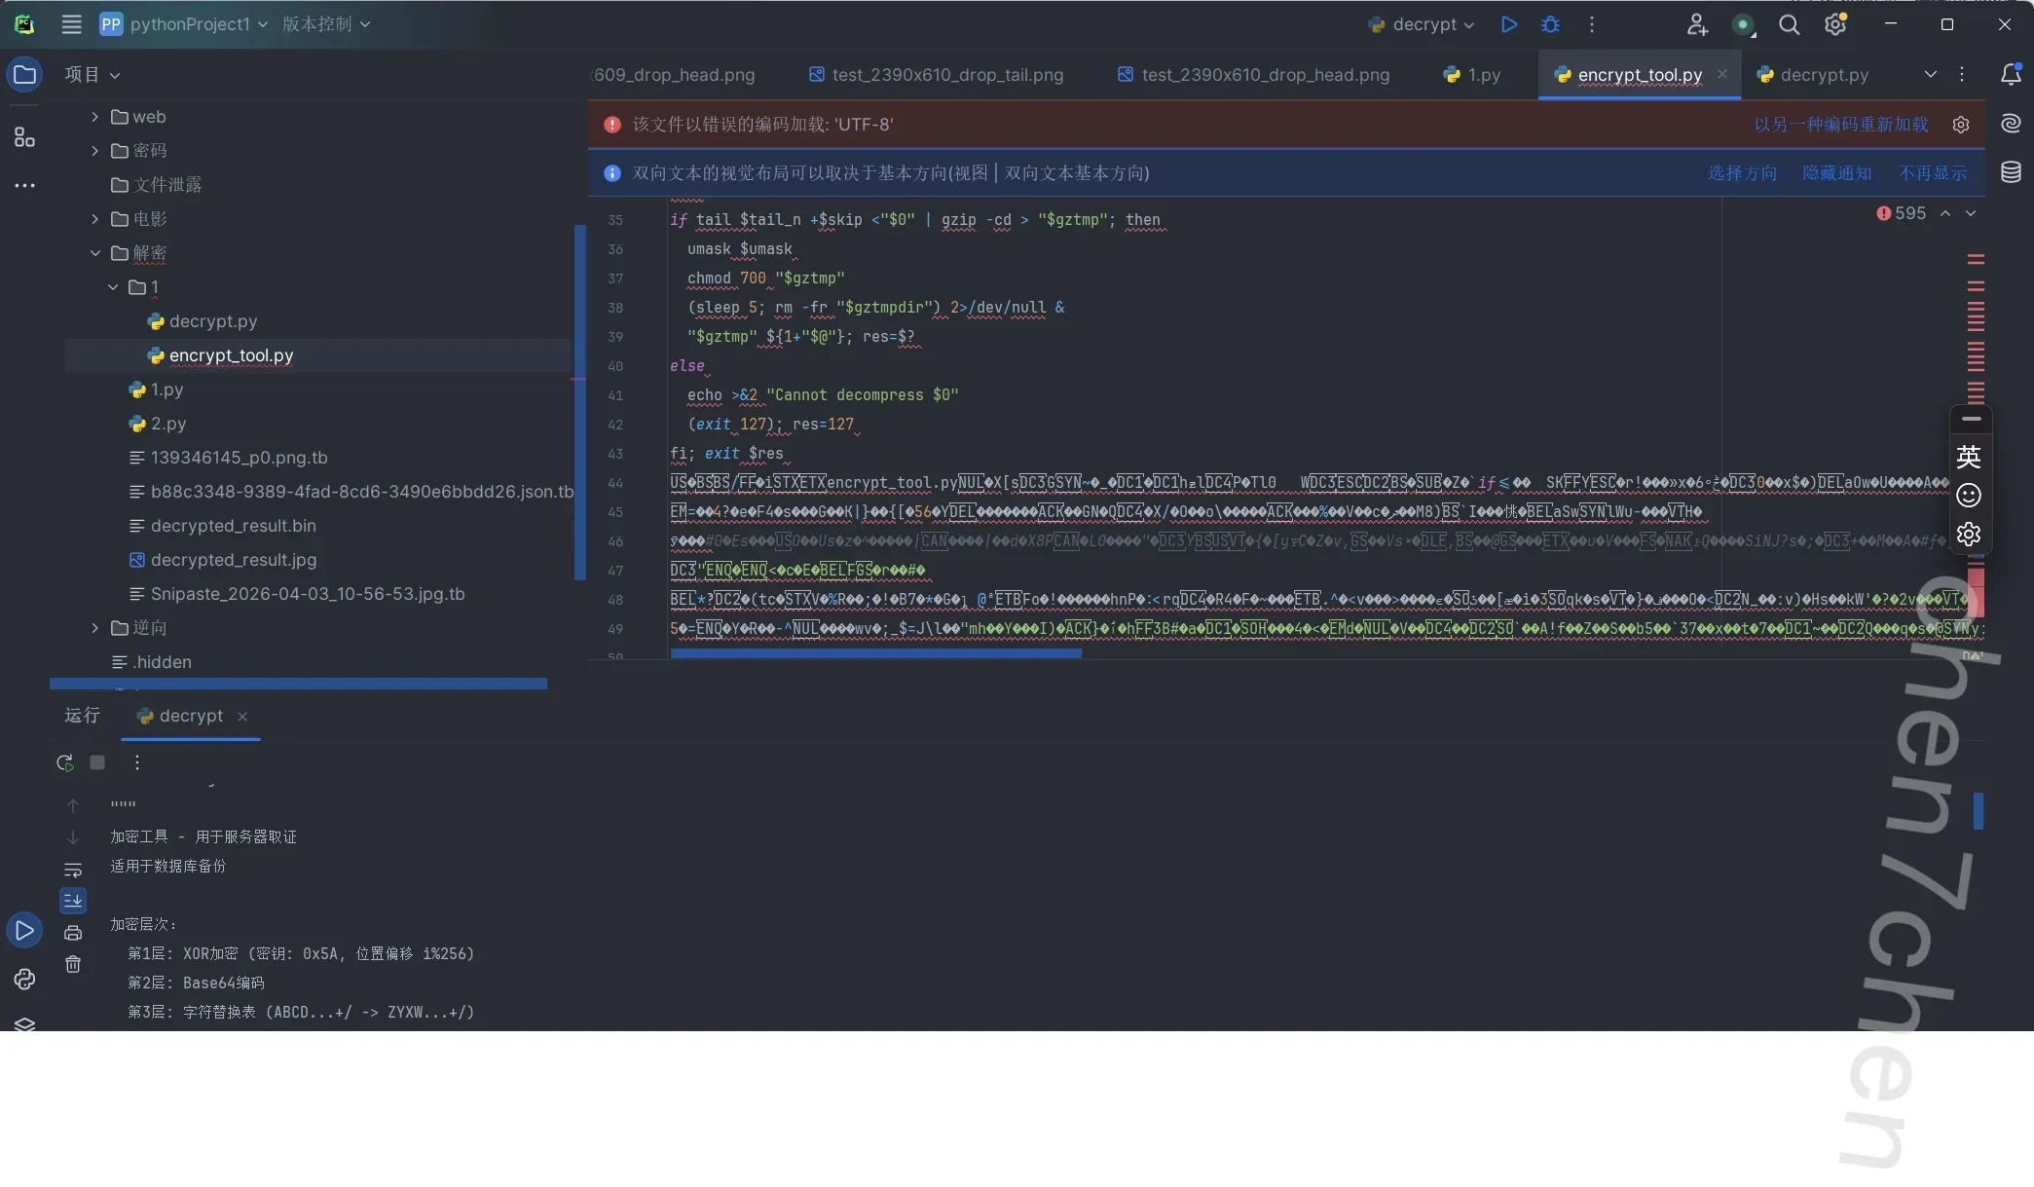Switch to the 1.py editor tab

click(1472, 75)
